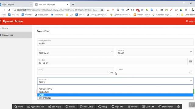Open the Home navigation item

16,28
